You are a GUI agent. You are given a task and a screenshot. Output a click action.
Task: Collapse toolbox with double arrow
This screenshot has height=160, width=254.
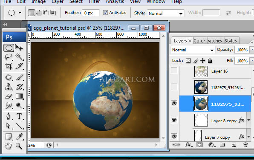coord(5,25)
